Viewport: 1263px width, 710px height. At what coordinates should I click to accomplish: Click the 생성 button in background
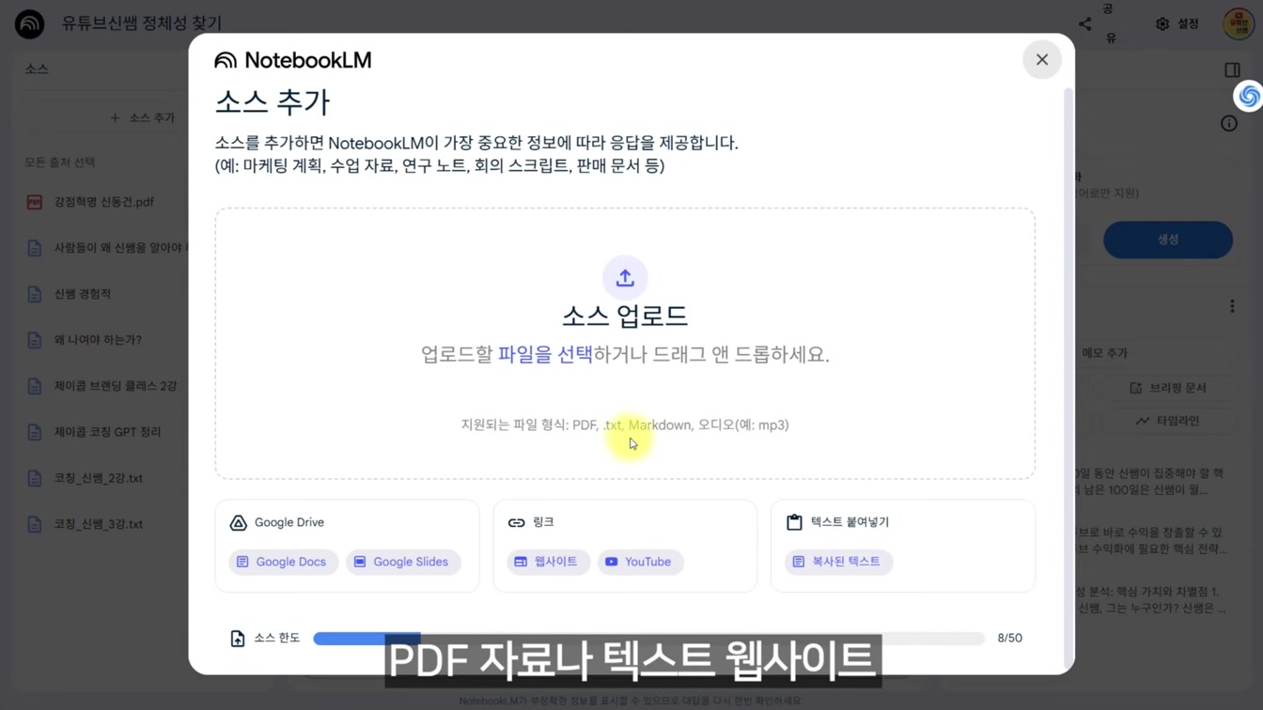pos(1168,239)
